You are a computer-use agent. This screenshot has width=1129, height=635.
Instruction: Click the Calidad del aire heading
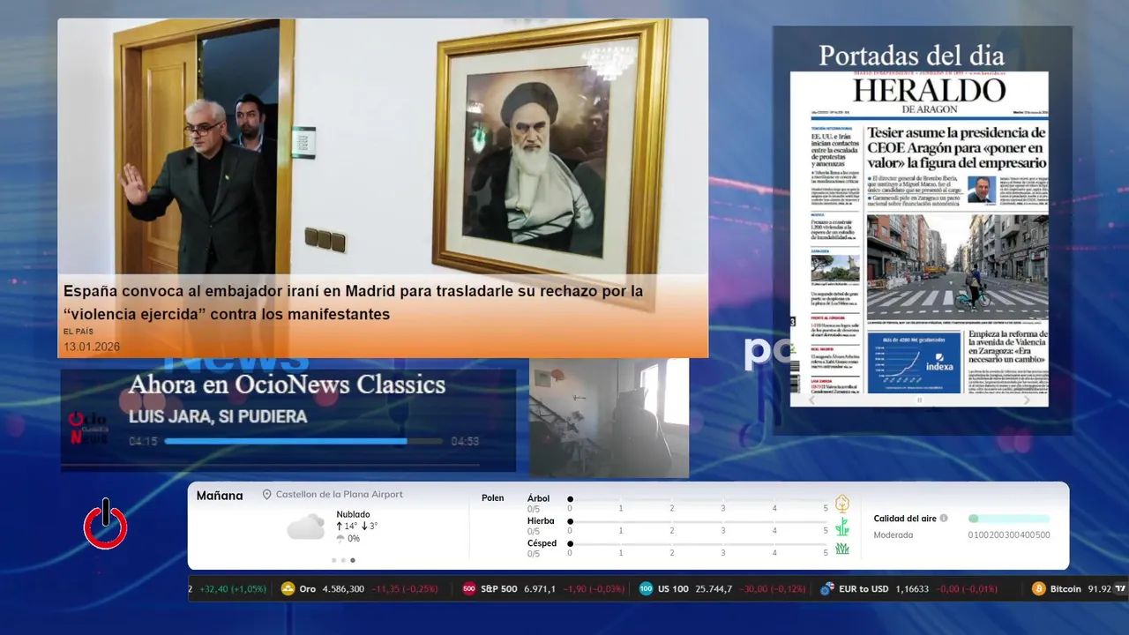905,519
